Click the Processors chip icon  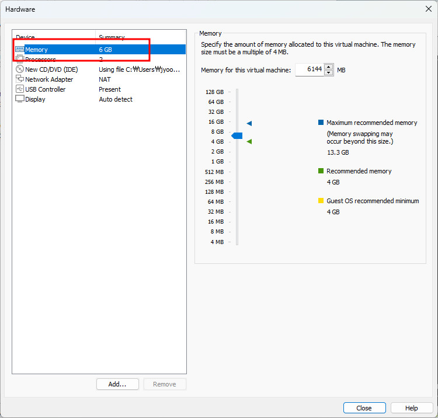(19, 59)
